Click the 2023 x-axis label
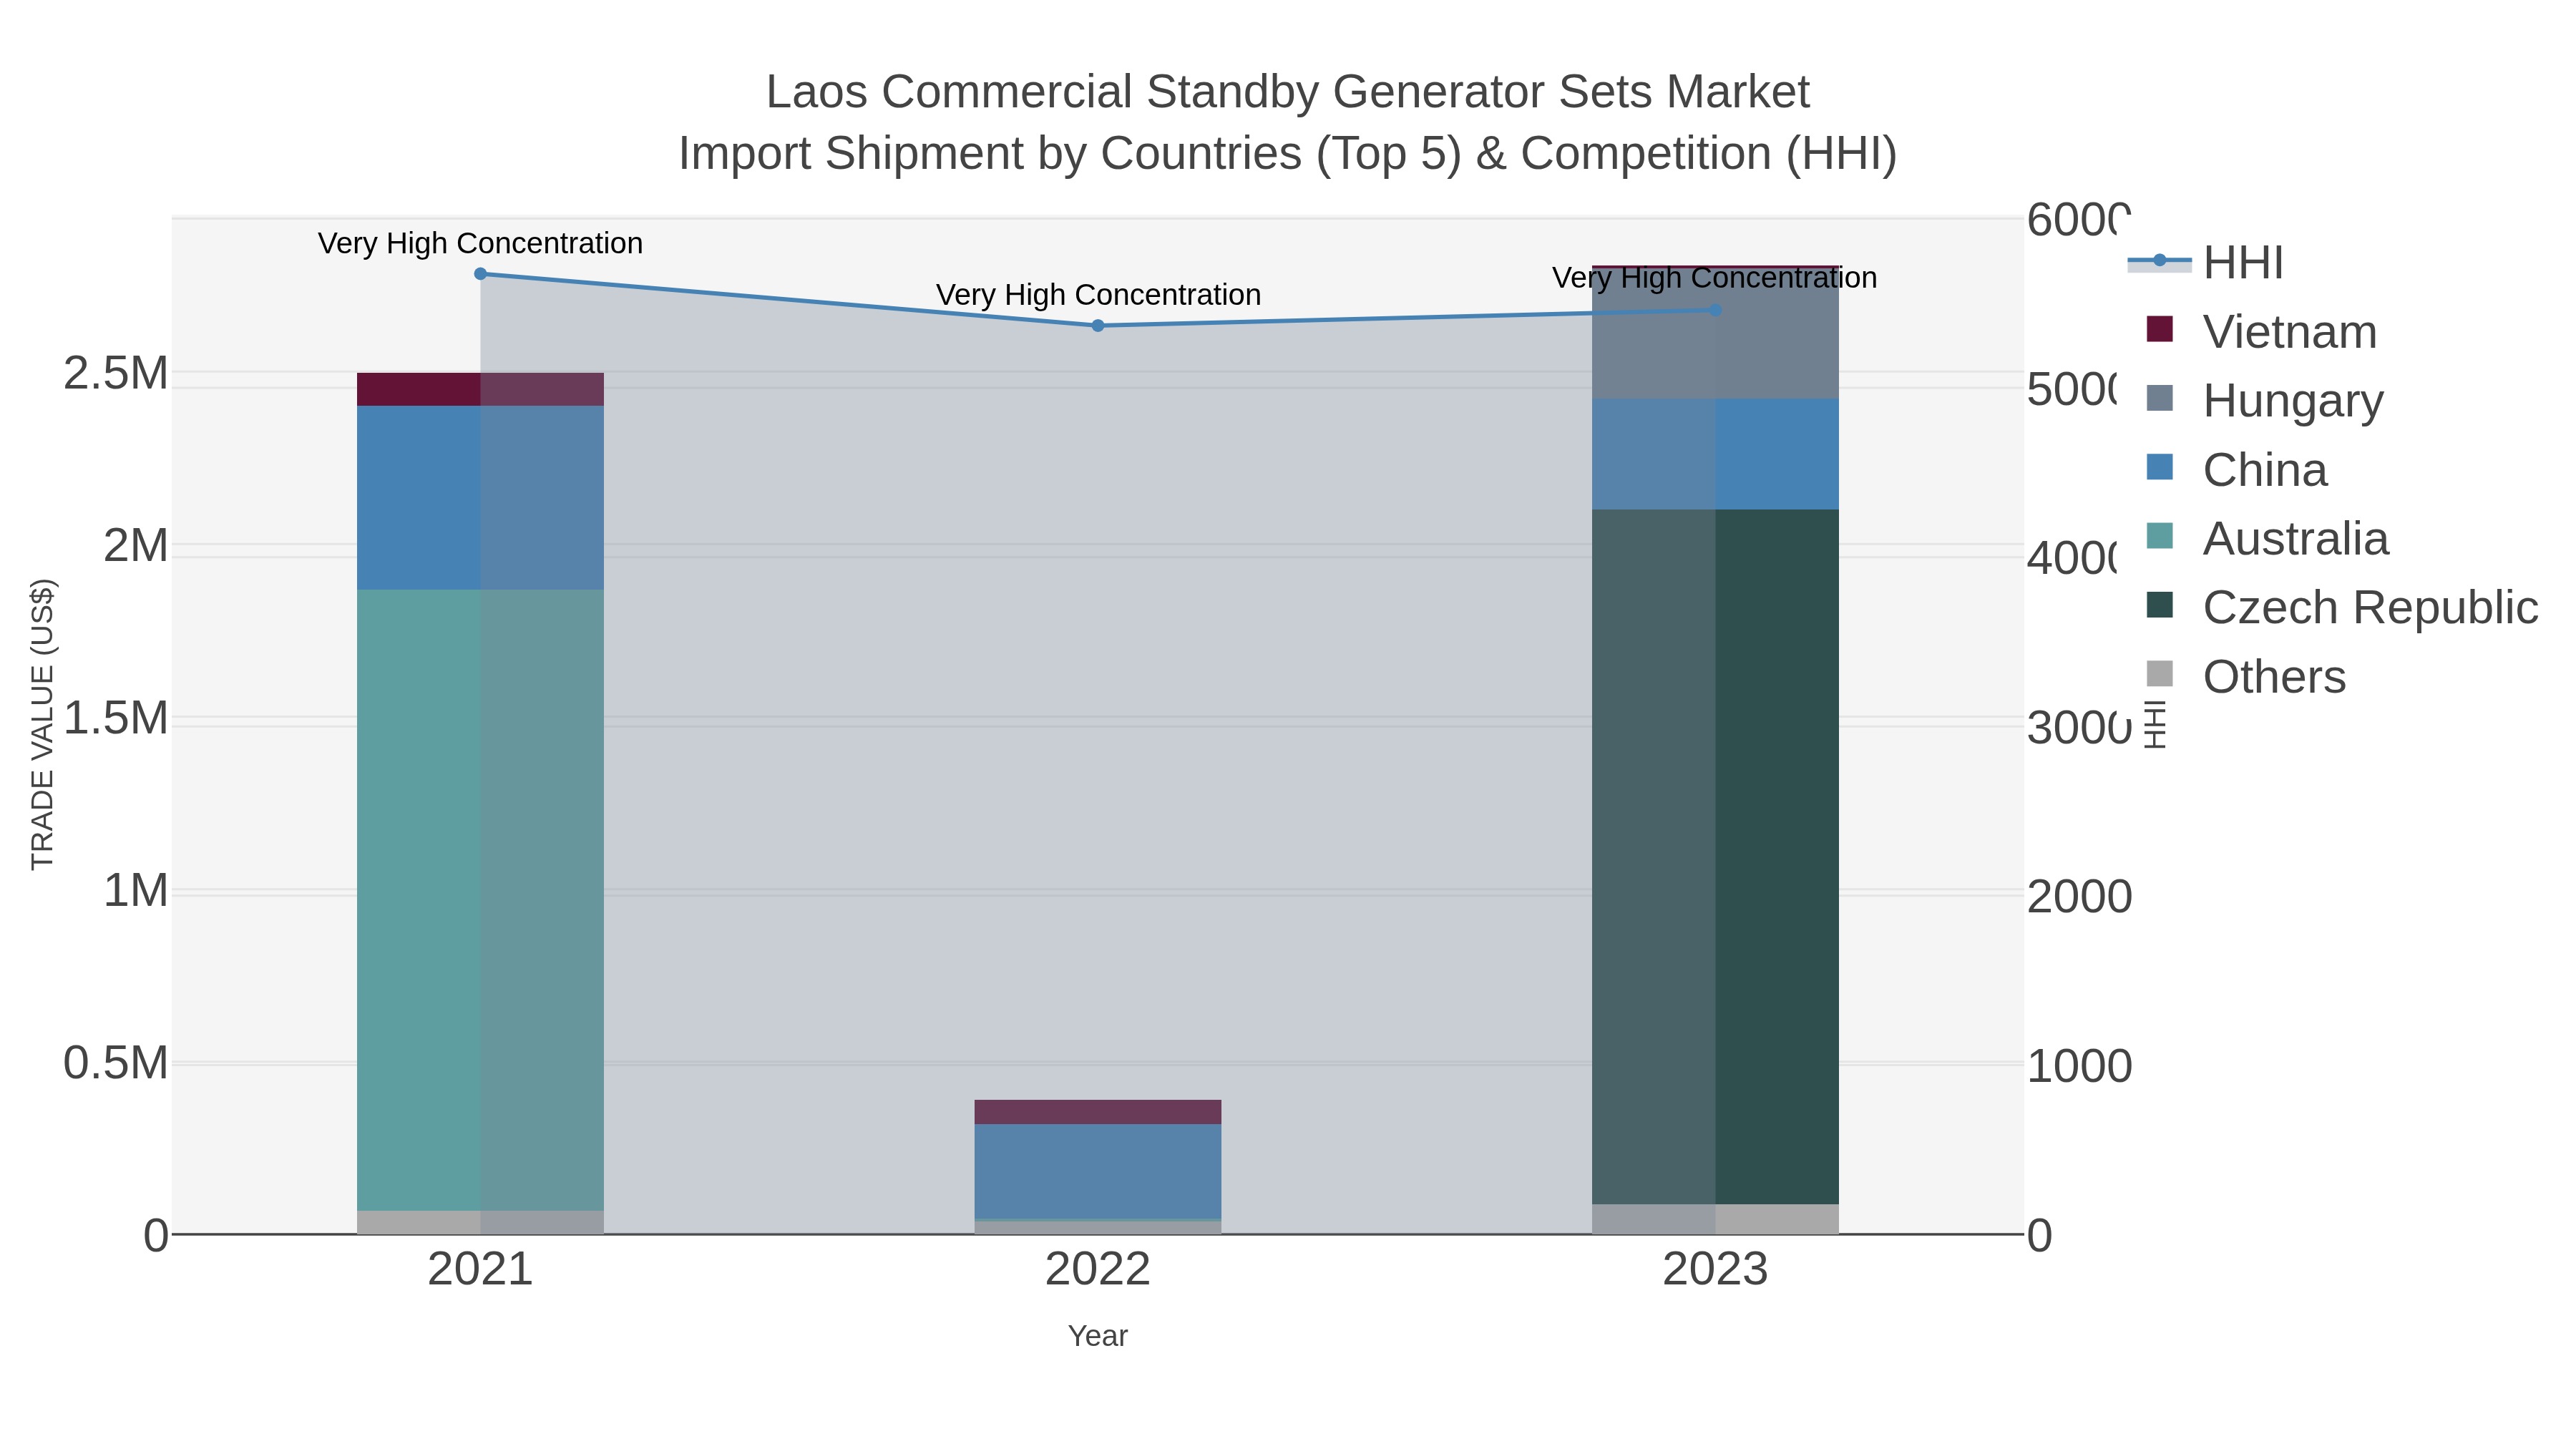Screen dimensions: 2576x1449 click(1716, 1270)
